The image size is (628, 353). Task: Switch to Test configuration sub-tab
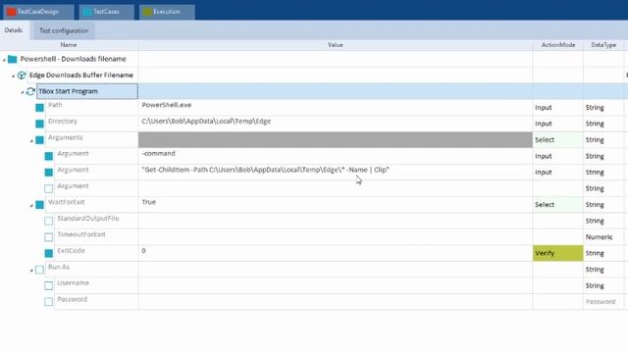pyautogui.click(x=64, y=30)
